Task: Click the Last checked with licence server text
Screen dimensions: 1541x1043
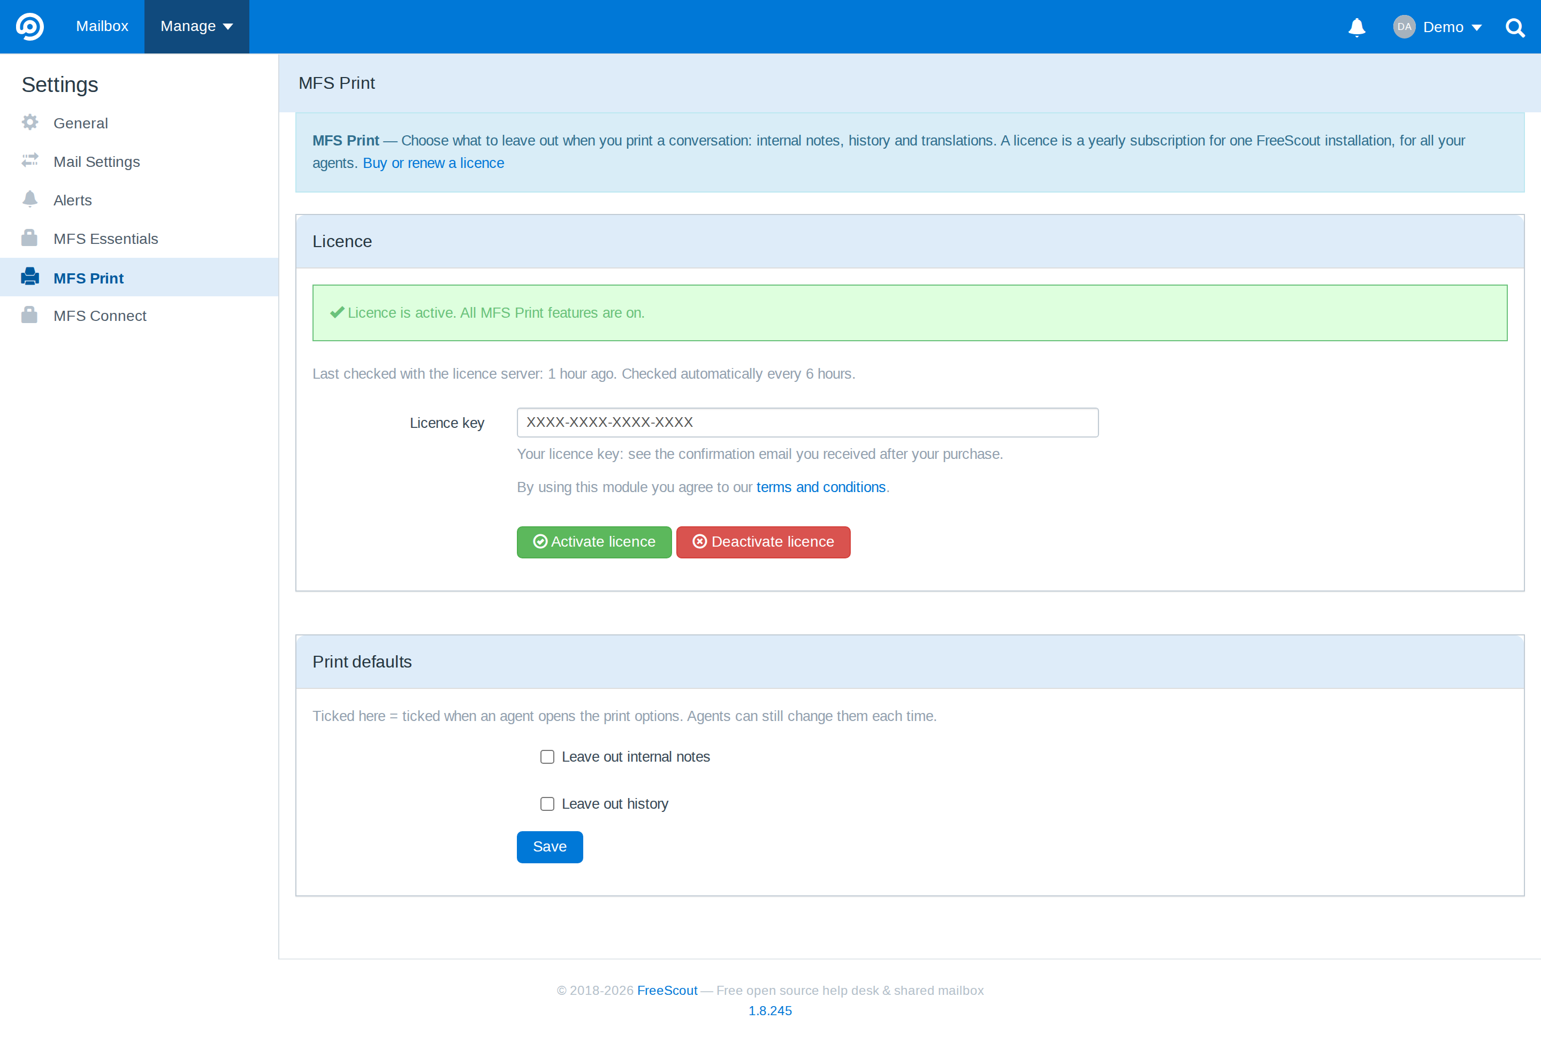Action: 584,374
